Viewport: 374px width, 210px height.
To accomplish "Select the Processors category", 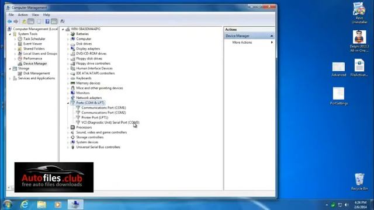I will (84, 127).
